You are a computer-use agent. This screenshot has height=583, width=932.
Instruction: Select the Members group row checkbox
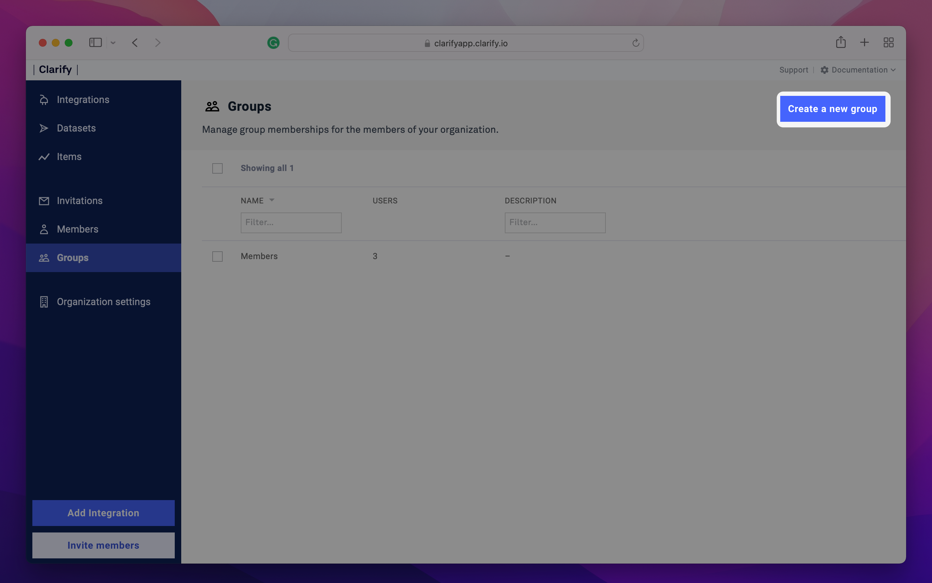(x=217, y=257)
